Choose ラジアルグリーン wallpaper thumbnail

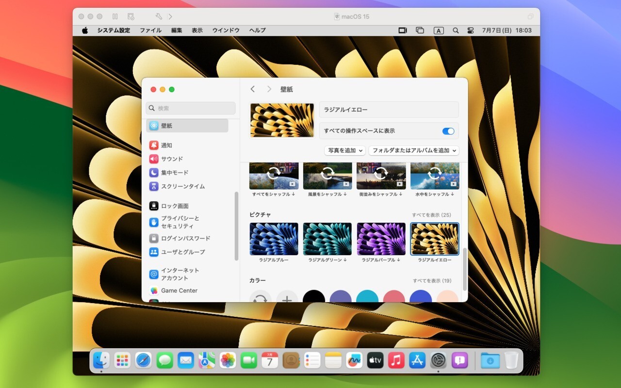[327, 239]
